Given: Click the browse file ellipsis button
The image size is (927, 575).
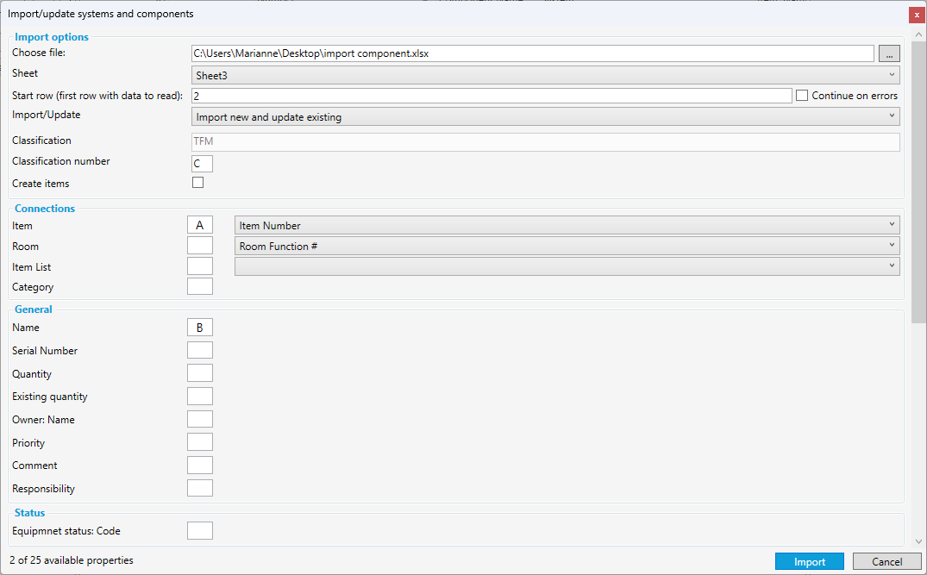Looking at the screenshot, I should pyautogui.click(x=889, y=53).
